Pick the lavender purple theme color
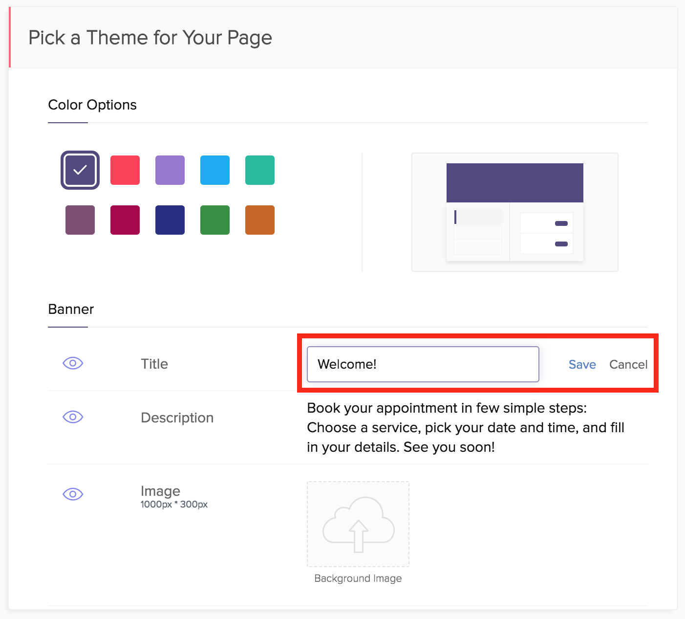685x619 pixels. 170,170
